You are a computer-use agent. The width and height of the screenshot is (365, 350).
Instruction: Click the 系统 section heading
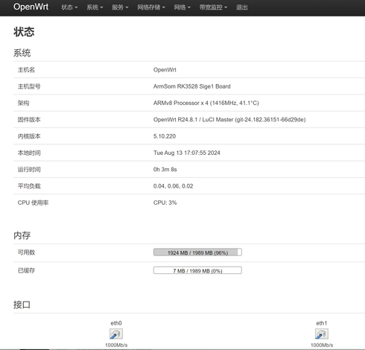click(x=22, y=53)
